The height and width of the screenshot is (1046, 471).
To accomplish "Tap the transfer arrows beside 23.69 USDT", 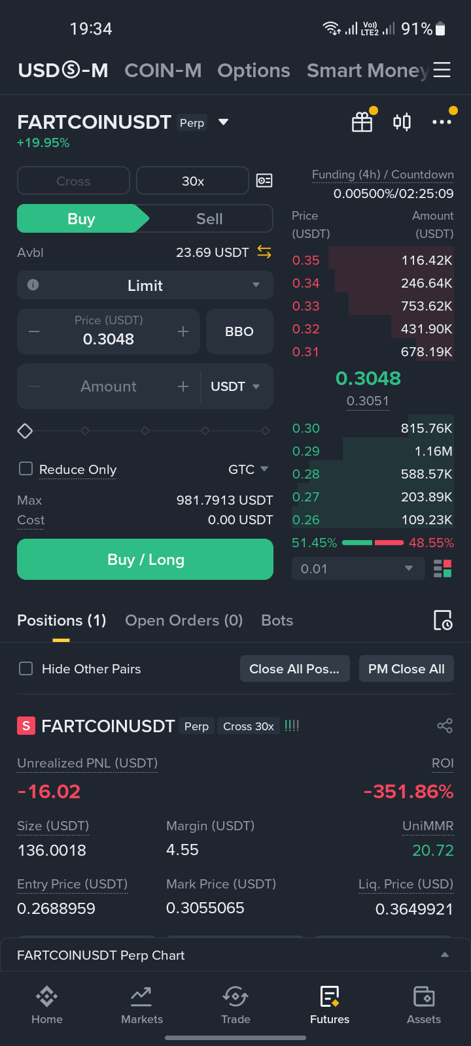I will coord(264,252).
